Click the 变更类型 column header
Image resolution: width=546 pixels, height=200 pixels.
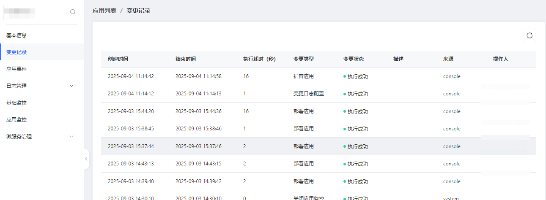(304, 59)
